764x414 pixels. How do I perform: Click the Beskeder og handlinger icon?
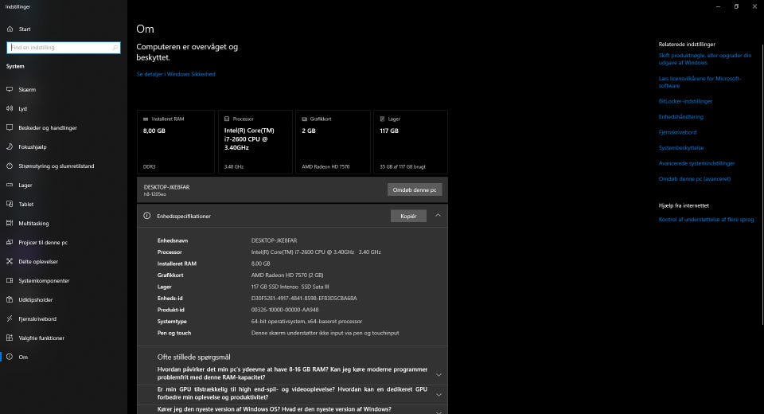pyautogui.click(x=10, y=127)
